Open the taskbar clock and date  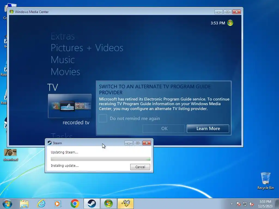coord(265,204)
